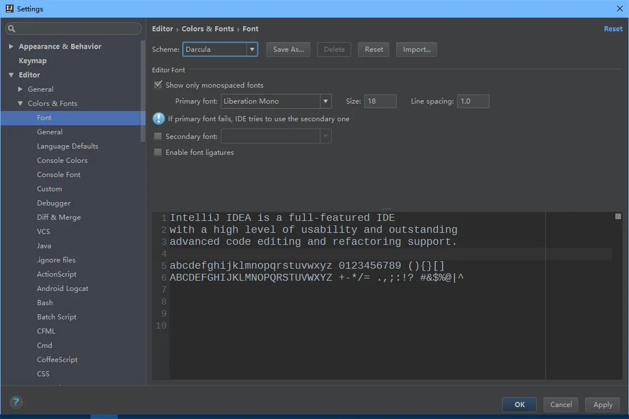Select Console Colors in sidebar
This screenshot has width=629, height=419.
point(62,160)
